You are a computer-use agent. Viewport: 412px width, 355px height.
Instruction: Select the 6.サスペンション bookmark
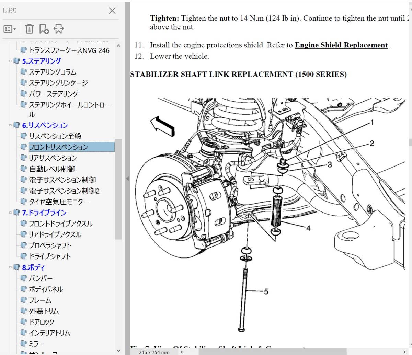click(x=45, y=125)
